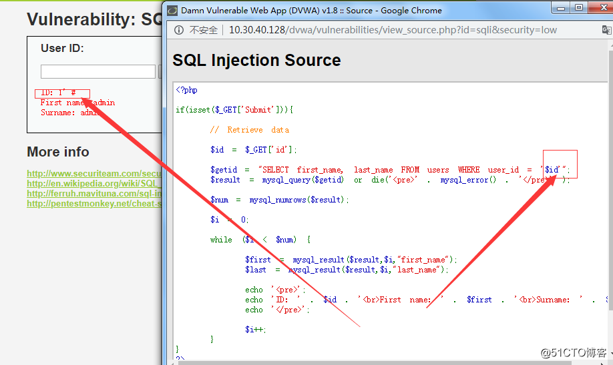Click the Chrome window title icon
The image size is (613, 365).
tap(172, 11)
